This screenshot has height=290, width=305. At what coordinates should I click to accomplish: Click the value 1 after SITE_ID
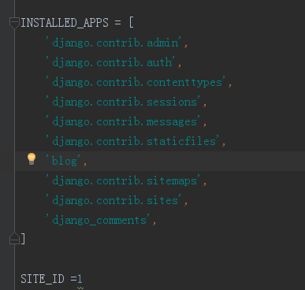coord(80,279)
